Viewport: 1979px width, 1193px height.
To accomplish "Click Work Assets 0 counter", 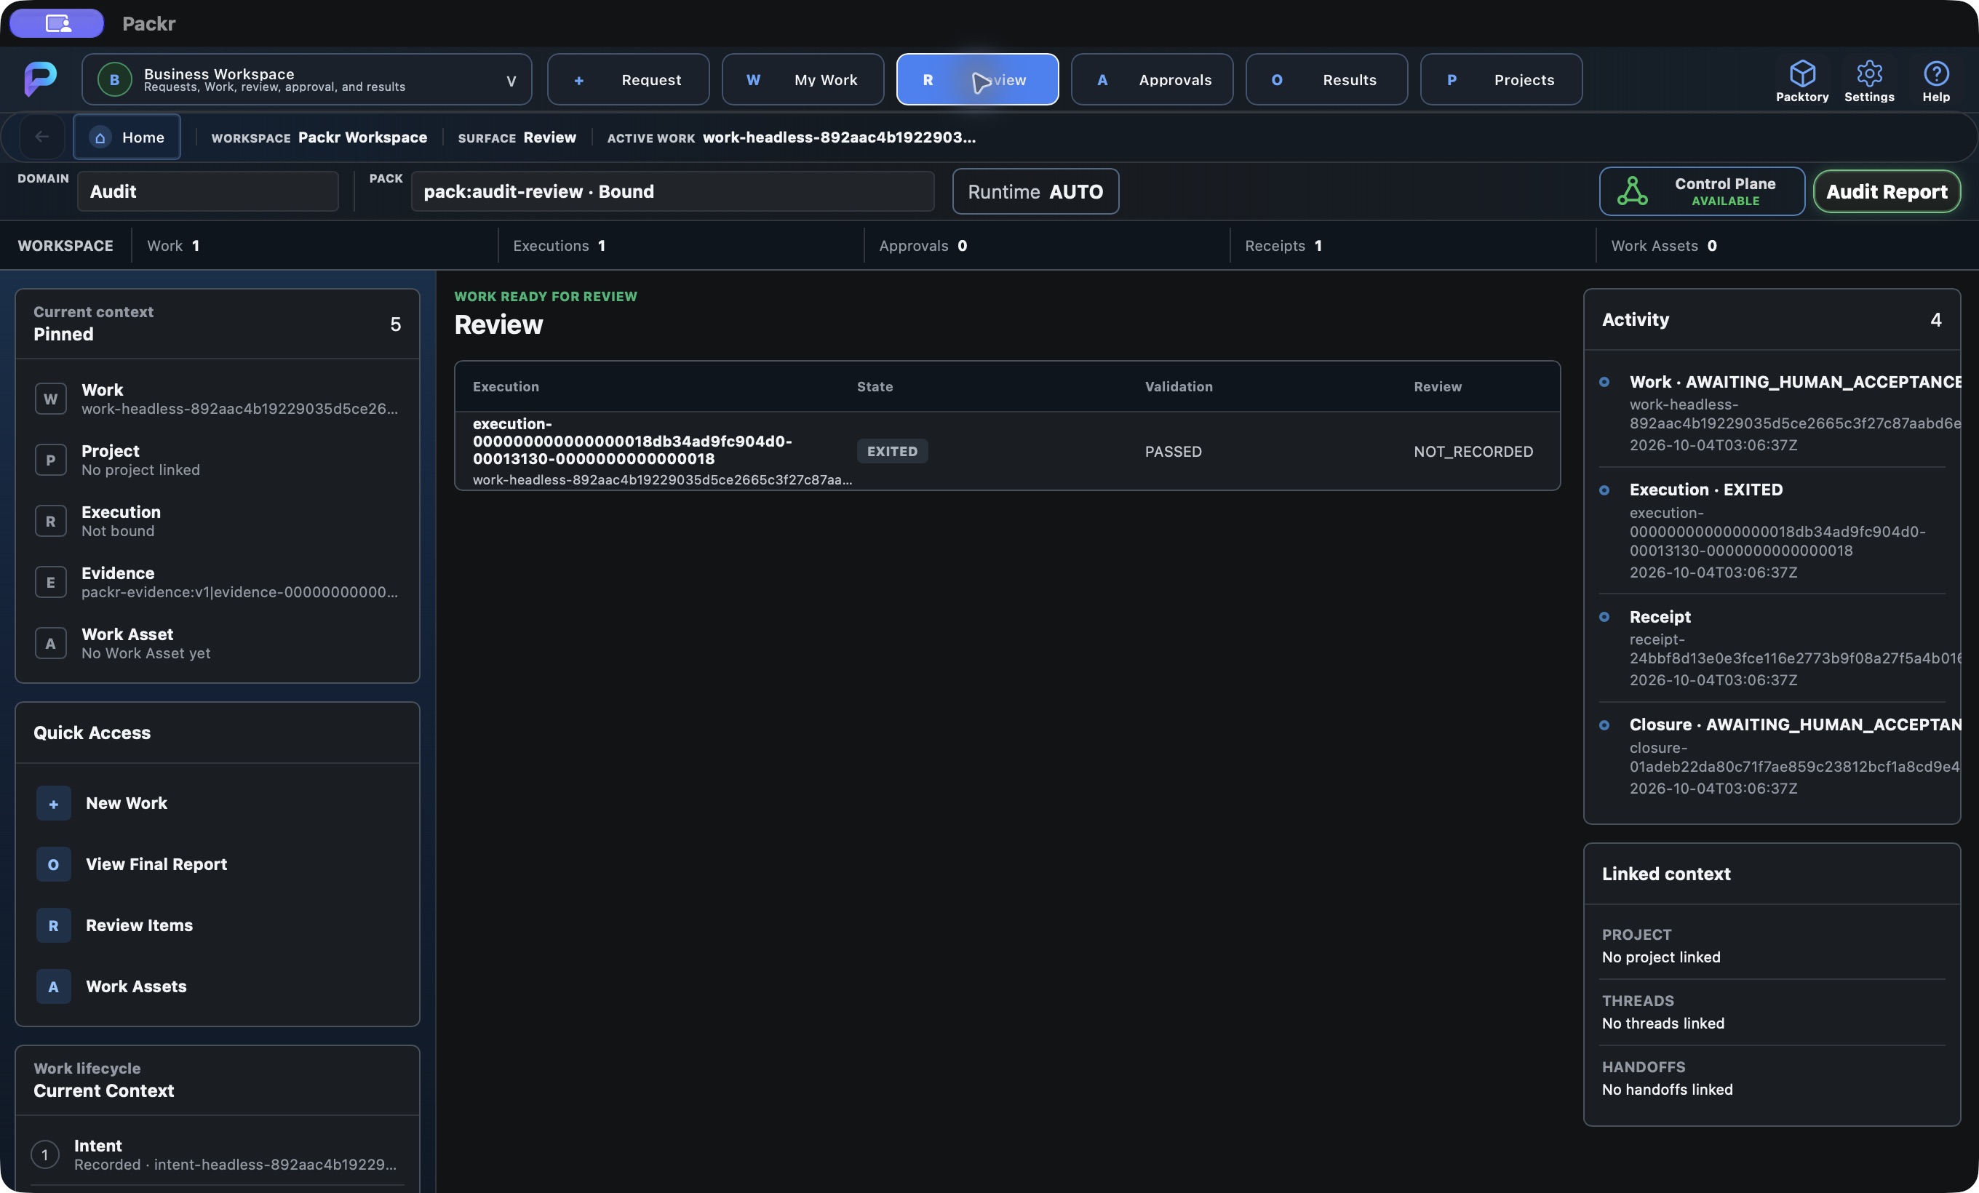I will [1664, 246].
